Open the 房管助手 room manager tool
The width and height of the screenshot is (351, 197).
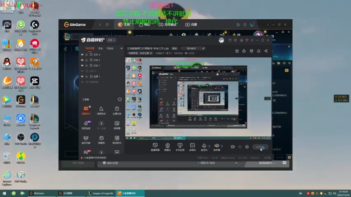(101, 111)
